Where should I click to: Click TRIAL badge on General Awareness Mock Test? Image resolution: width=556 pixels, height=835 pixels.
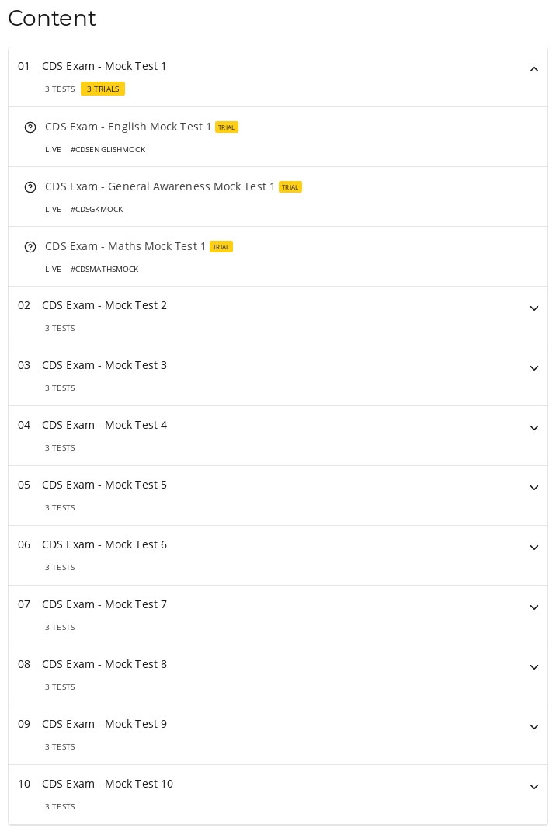click(x=290, y=187)
